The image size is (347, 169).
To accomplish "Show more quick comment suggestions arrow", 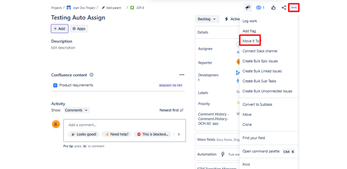I will pos(178,134).
